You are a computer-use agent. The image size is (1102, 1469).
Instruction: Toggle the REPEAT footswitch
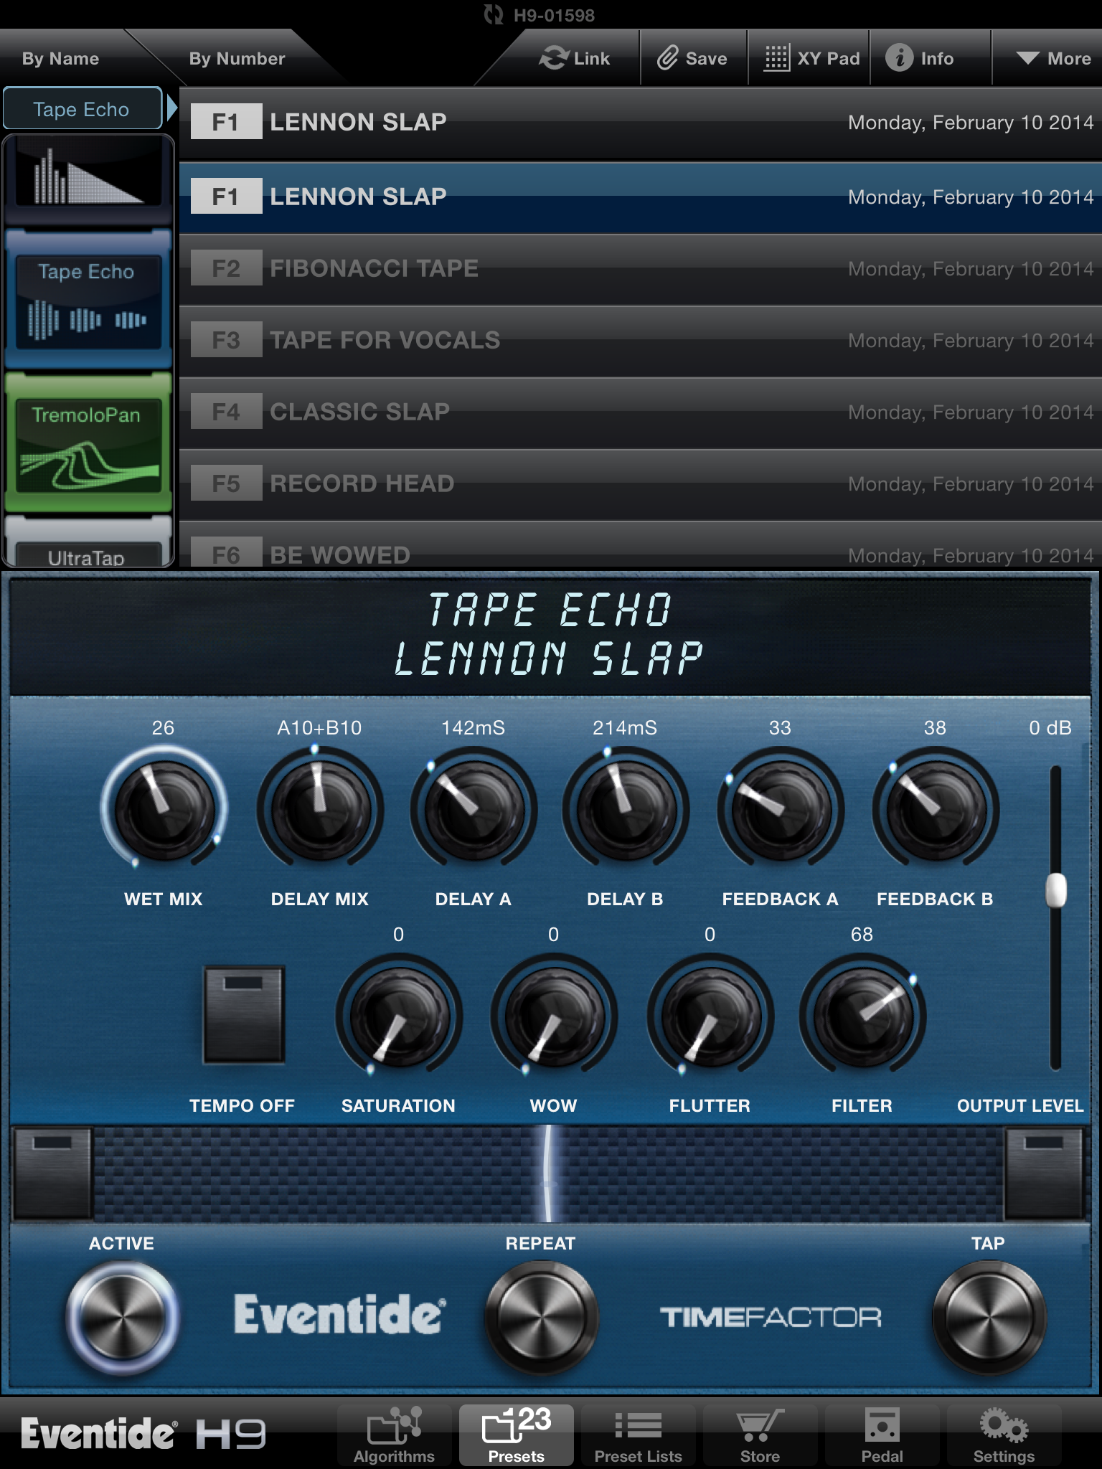(x=542, y=1317)
